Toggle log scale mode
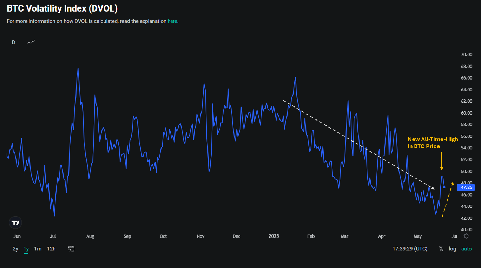 pyautogui.click(x=453, y=249)
